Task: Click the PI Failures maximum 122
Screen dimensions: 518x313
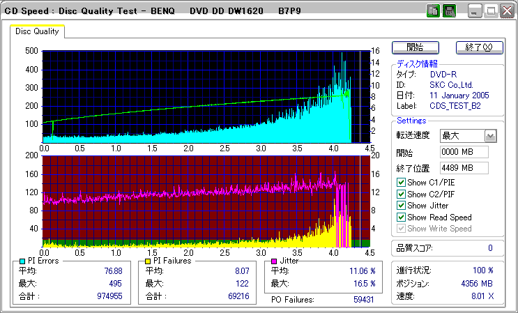Action: pos(242,284)
